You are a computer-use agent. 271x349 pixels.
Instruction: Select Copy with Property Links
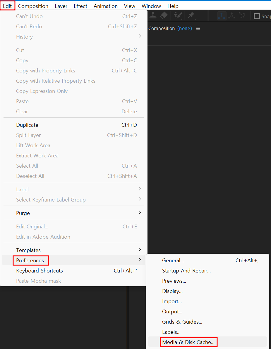(x=74, y=71)
